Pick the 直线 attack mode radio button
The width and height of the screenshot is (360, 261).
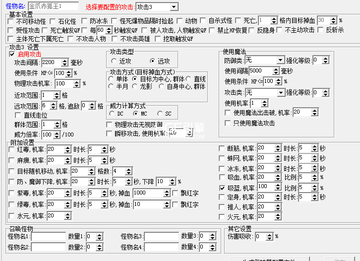pos(188,79)
